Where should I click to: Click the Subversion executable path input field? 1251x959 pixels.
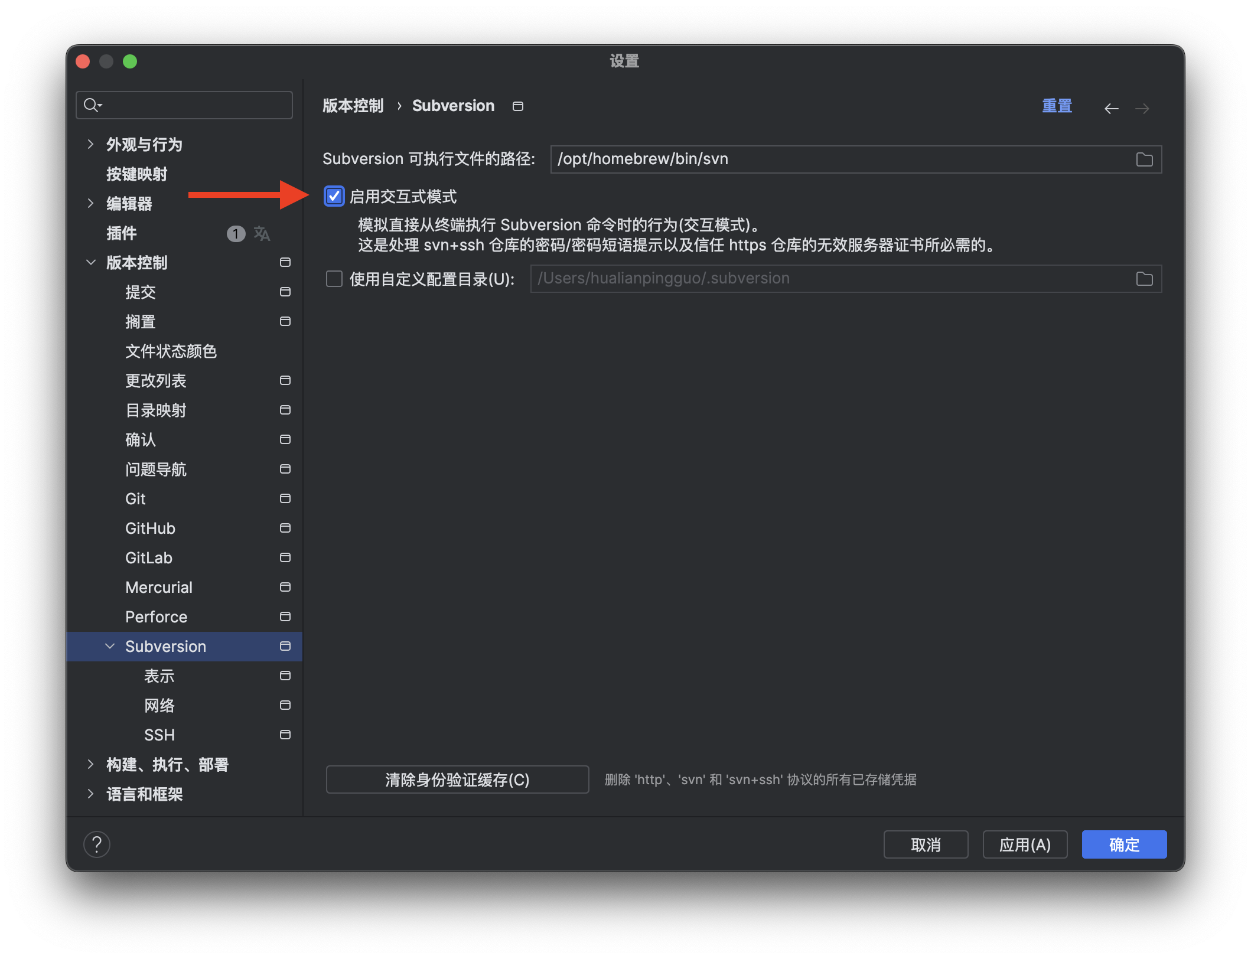(827, 159)
